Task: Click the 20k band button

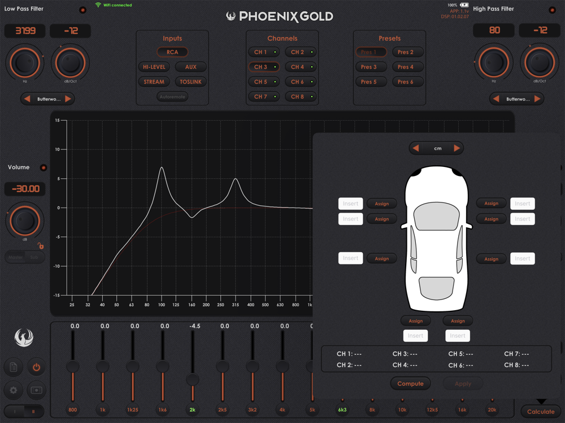Action: (x=492, y=409)
